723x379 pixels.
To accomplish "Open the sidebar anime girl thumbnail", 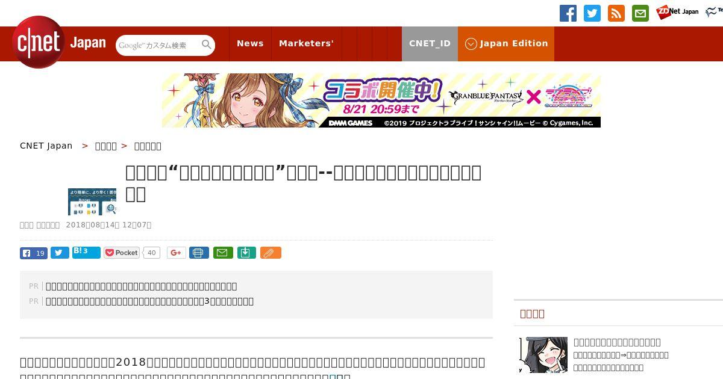I will click(543, 355).
